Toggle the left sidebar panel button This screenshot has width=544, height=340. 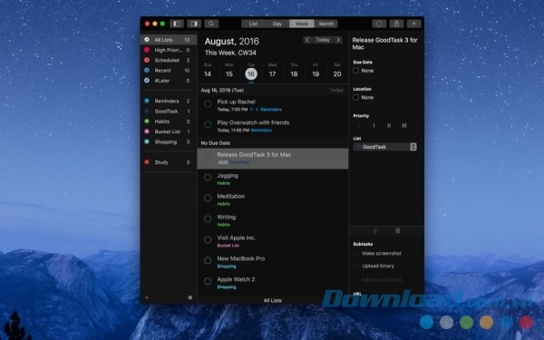click(x=177, y=24)
